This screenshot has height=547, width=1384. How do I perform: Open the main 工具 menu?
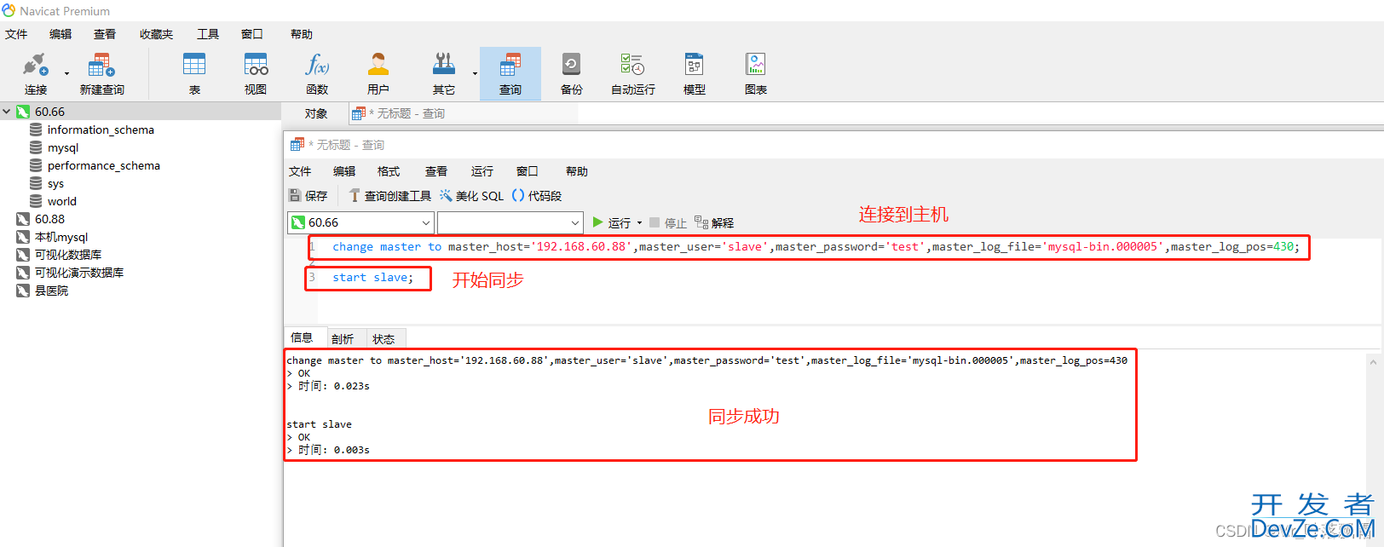pyautogui.click(x=208, y=34)
